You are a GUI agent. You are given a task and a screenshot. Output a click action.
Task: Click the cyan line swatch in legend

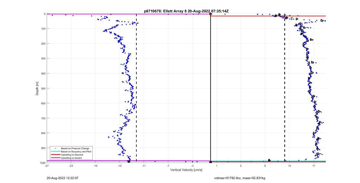[x=55, y=152]
